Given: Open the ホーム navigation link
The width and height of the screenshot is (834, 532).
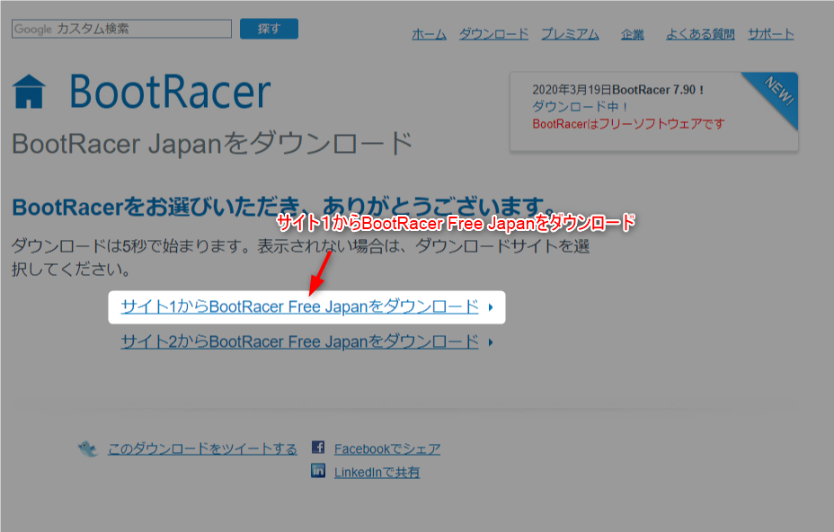Looking at the screenshot, I should click(x=430, y=34).
